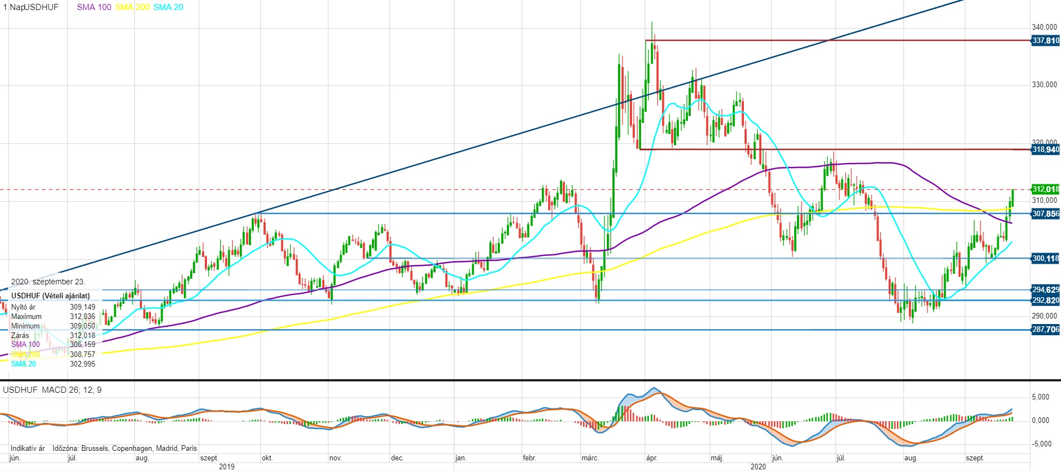Image resolution: width=1061 pixels, height=471 pixels.
Task: Click the 'dec.' month on time axis
Action: click(x=397, y=458)
